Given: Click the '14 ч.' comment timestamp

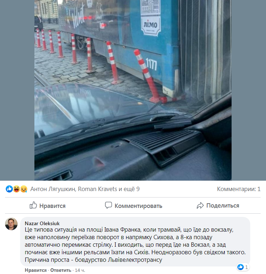Looking at the screenshot, I should click(x=80, y=270).
